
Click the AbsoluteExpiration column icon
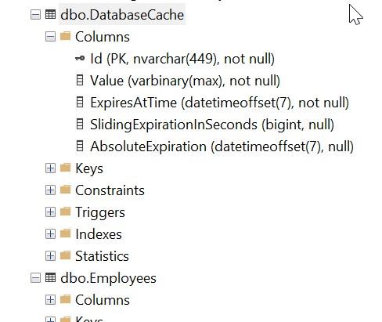[80, 146]
